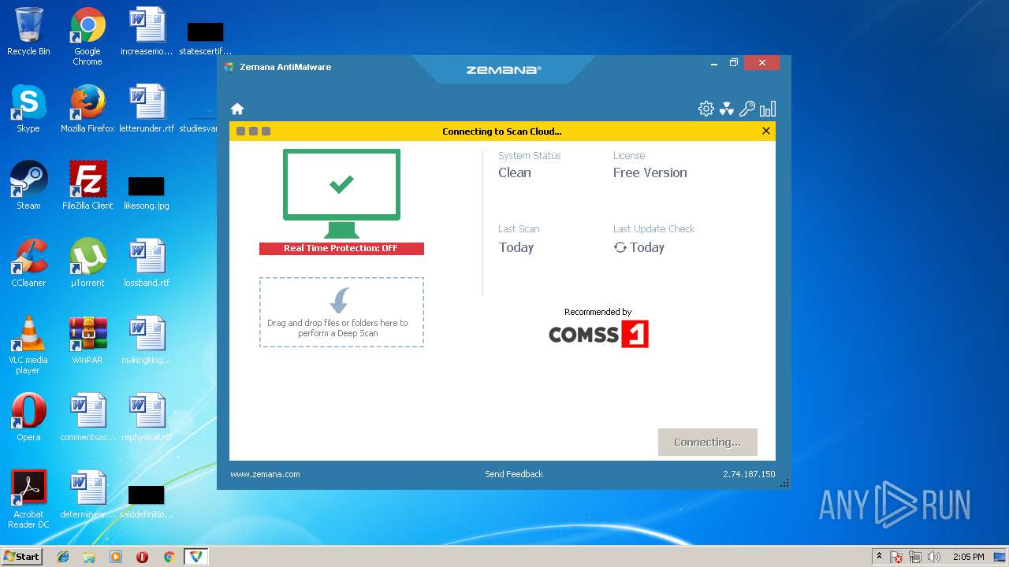Image resolution: width=1009 pixels, height=567 pixels.
Task: Select the rephysical.rtf document
Action: point(147,417)
